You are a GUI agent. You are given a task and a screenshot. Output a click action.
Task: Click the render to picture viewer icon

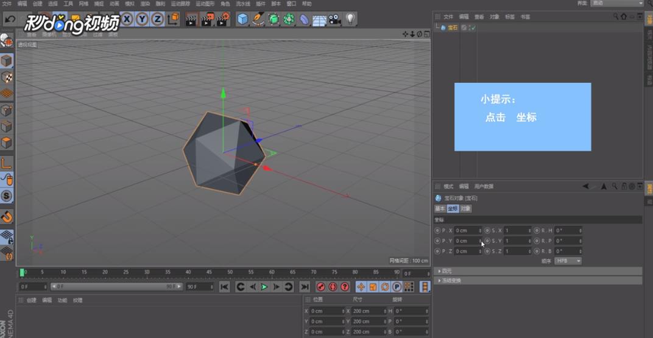coord(207,19)
